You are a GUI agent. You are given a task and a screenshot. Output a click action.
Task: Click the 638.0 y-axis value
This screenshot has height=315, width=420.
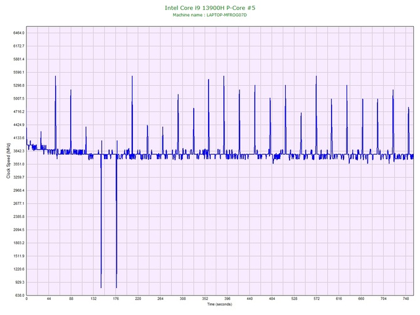click(x=19, y=296)
